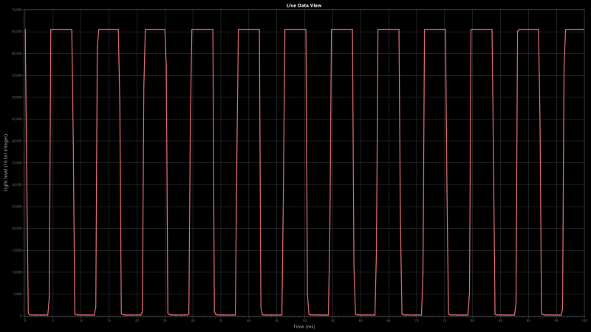This screenshot has height=332, width=591.
Task: Click the 75 tick on the time axis
Action: (x=444, y=319)
